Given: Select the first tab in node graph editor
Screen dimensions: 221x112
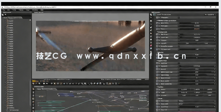Looking at the screenshot, I should click(x=39, y=89).
